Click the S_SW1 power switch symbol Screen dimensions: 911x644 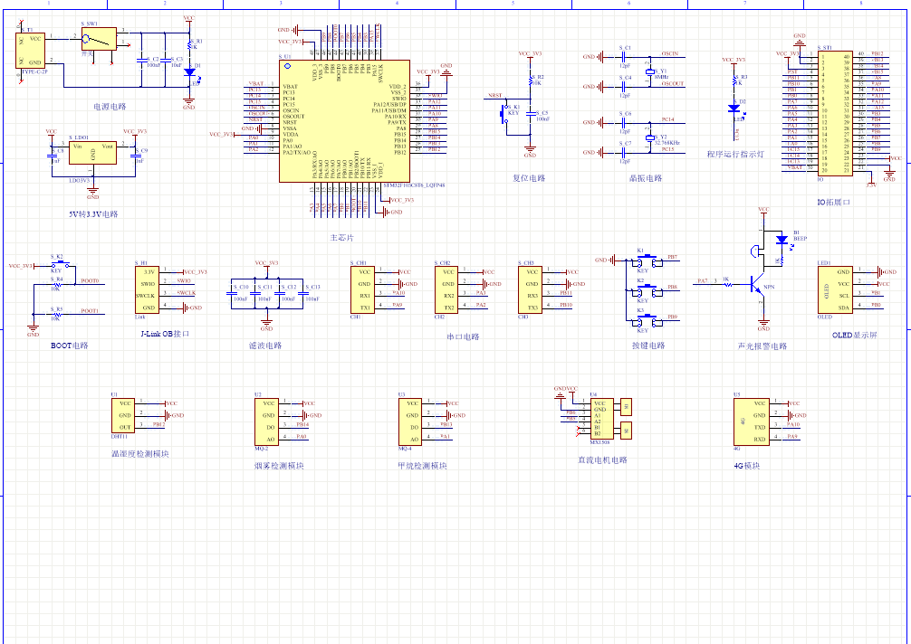coord(96,41)
